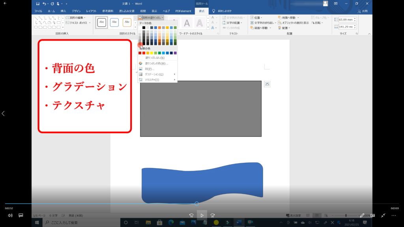Click the Undo arrow icon

(45, 4)
